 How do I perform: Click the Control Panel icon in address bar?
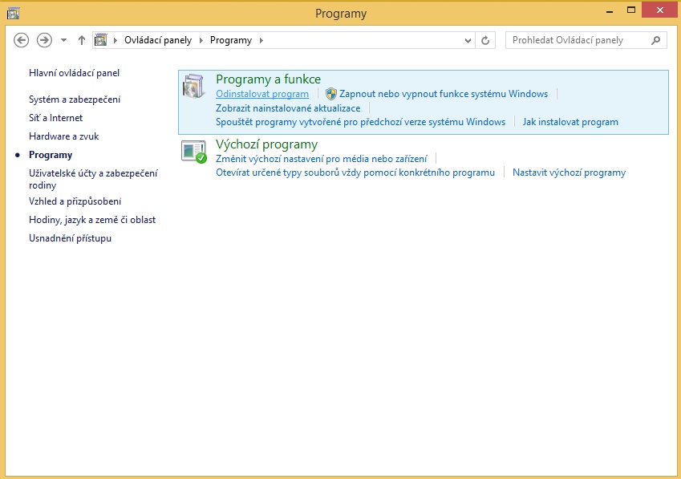[101, 40]
